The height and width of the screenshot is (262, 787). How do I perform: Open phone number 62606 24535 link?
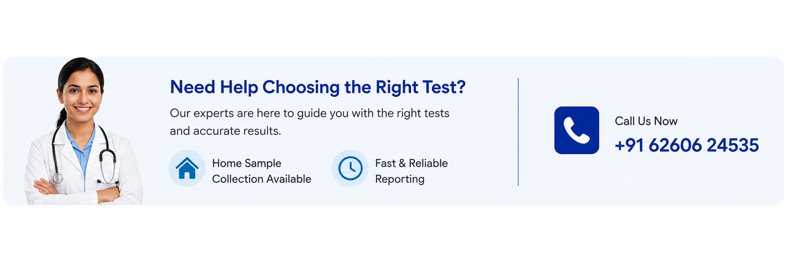click(703, 145)
